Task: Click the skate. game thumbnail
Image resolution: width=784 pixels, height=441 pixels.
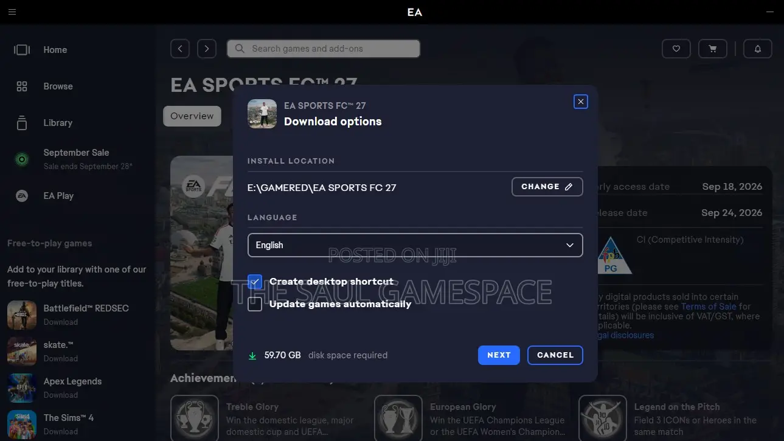Action: click(22, 351)
